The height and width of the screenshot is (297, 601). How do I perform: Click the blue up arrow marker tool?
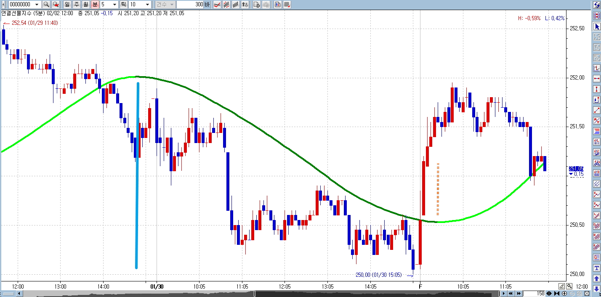pos(596,278)
